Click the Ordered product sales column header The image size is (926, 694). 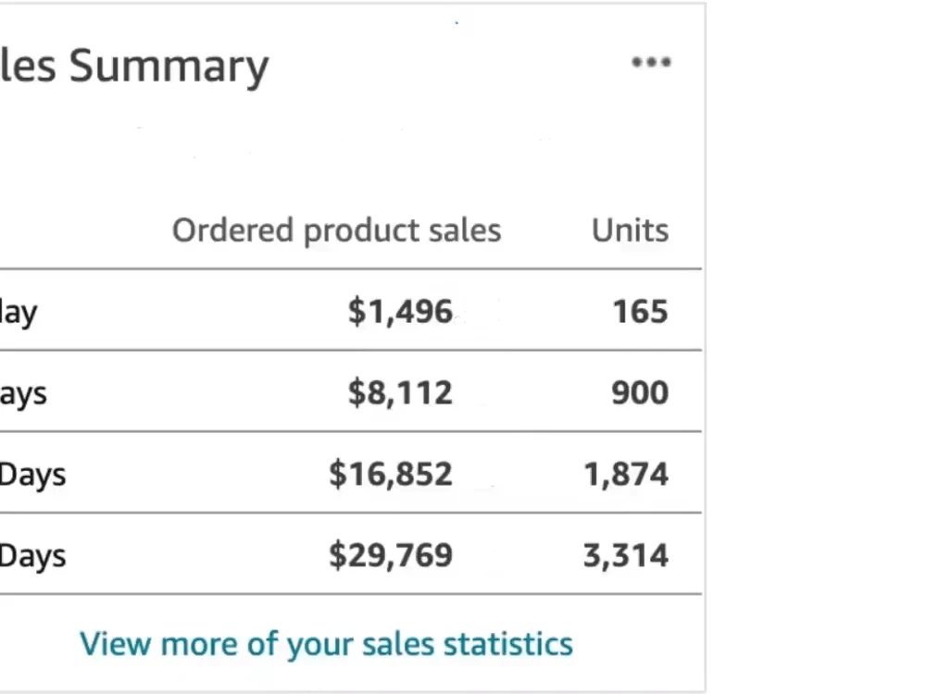point(337,230)
